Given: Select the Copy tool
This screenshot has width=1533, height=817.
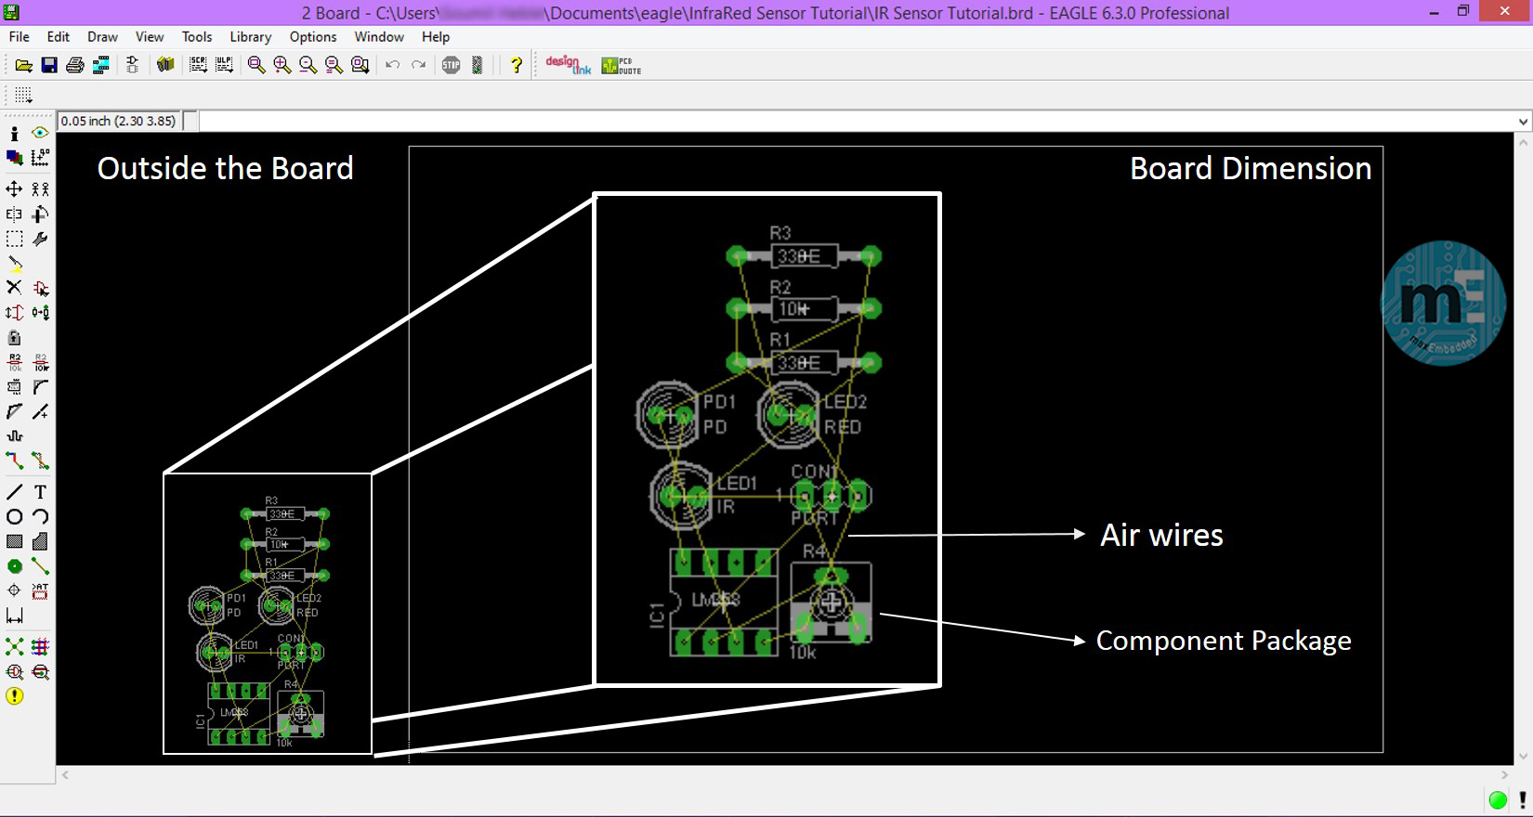Looking at the screenshot, I should [40, 189].
